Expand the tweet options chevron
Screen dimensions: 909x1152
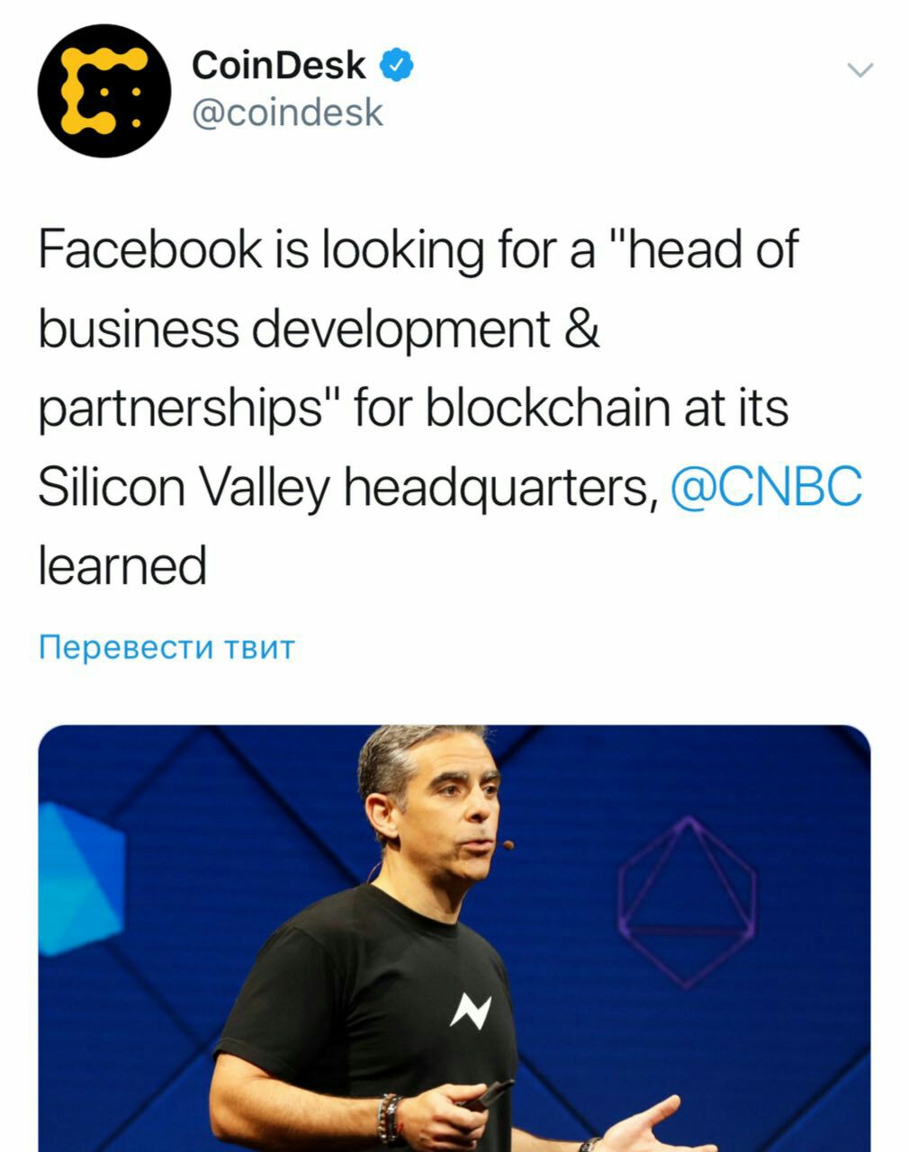[x=860, y=70]
